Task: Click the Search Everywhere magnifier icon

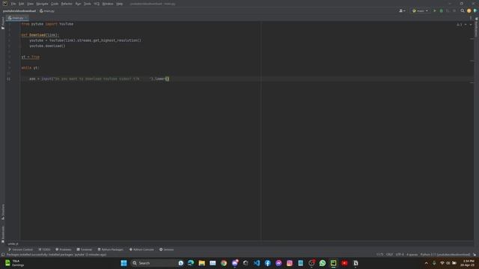Action: (x=463, y=11)
